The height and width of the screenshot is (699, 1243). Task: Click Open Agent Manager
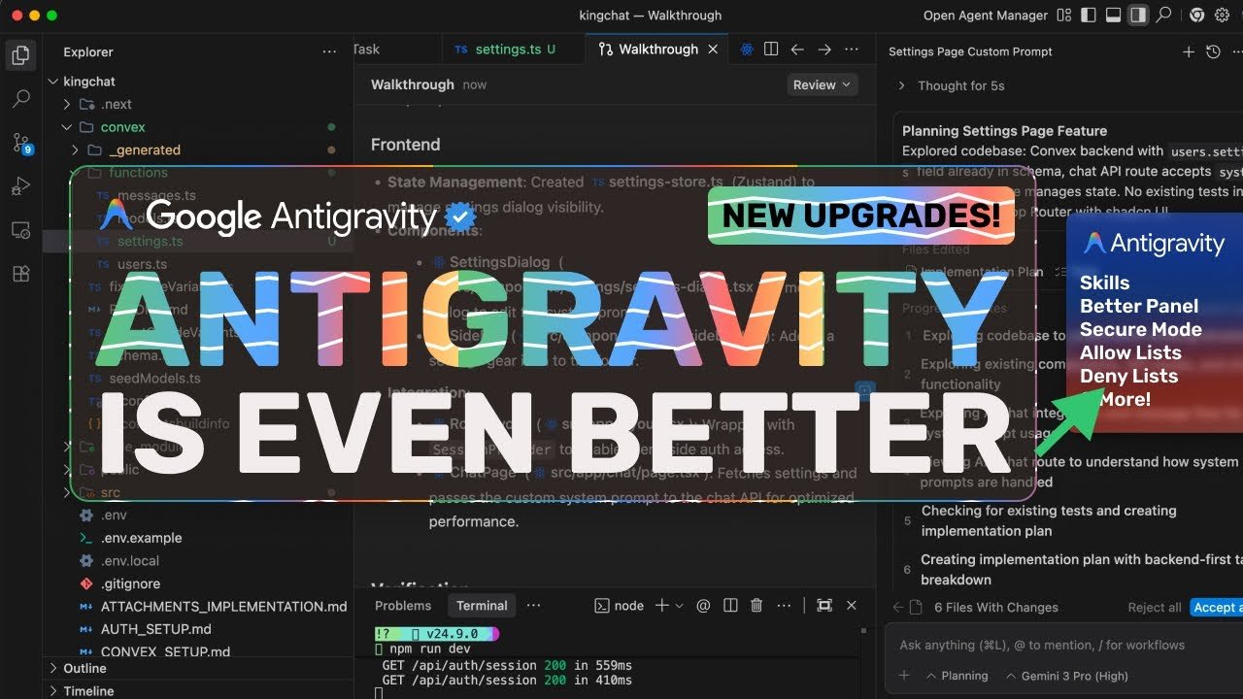pos(985,16)
